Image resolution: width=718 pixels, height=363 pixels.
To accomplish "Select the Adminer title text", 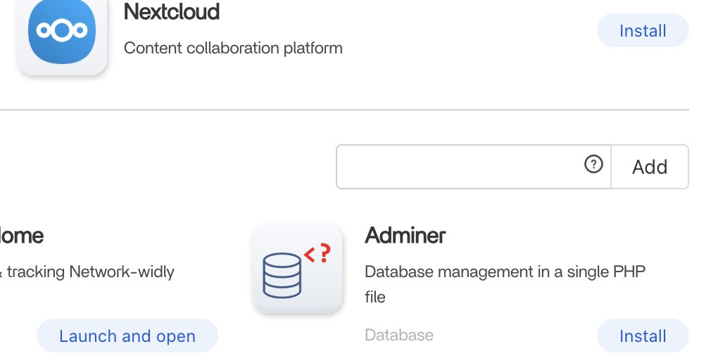I will point(405,235).
